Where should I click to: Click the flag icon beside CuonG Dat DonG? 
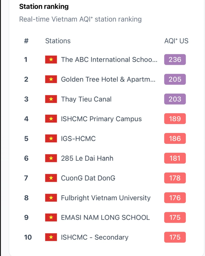(51, 178)
